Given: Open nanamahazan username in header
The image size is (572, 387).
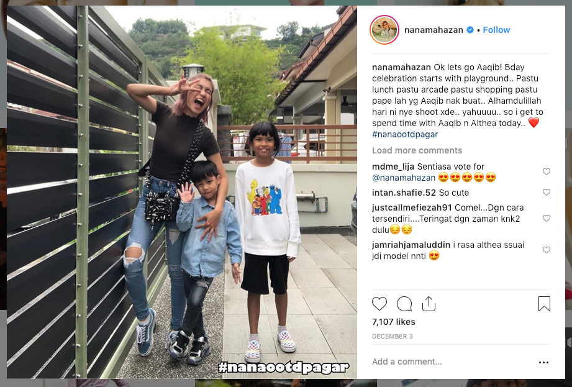Looking at the screenshot, I should coord(434,30).
